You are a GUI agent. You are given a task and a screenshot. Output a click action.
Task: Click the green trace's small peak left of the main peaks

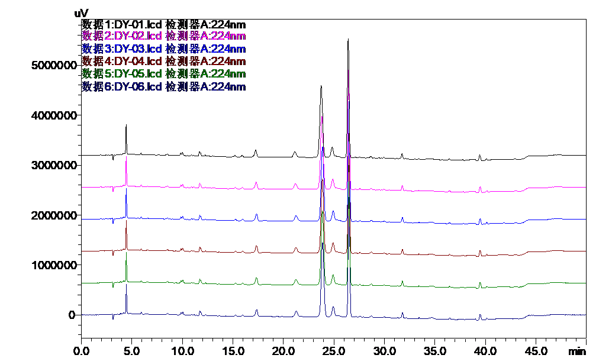(295, 280)
